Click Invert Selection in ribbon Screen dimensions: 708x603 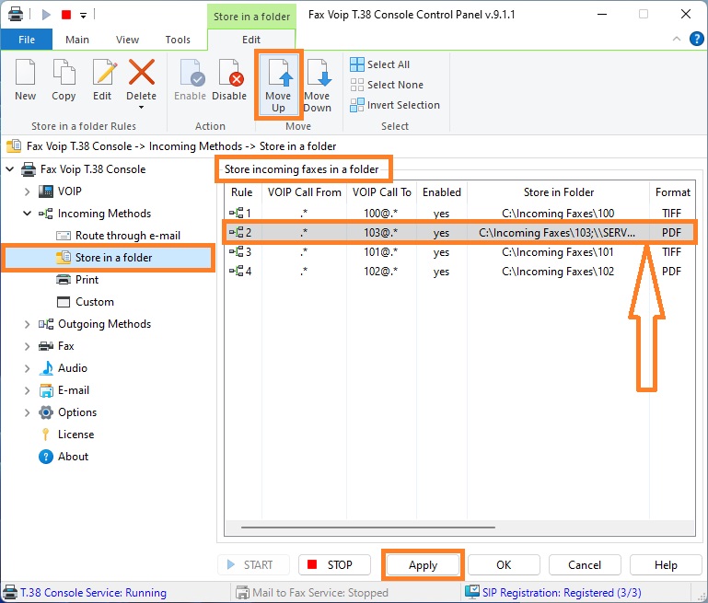pyautogui.click(x=395, y=105)
